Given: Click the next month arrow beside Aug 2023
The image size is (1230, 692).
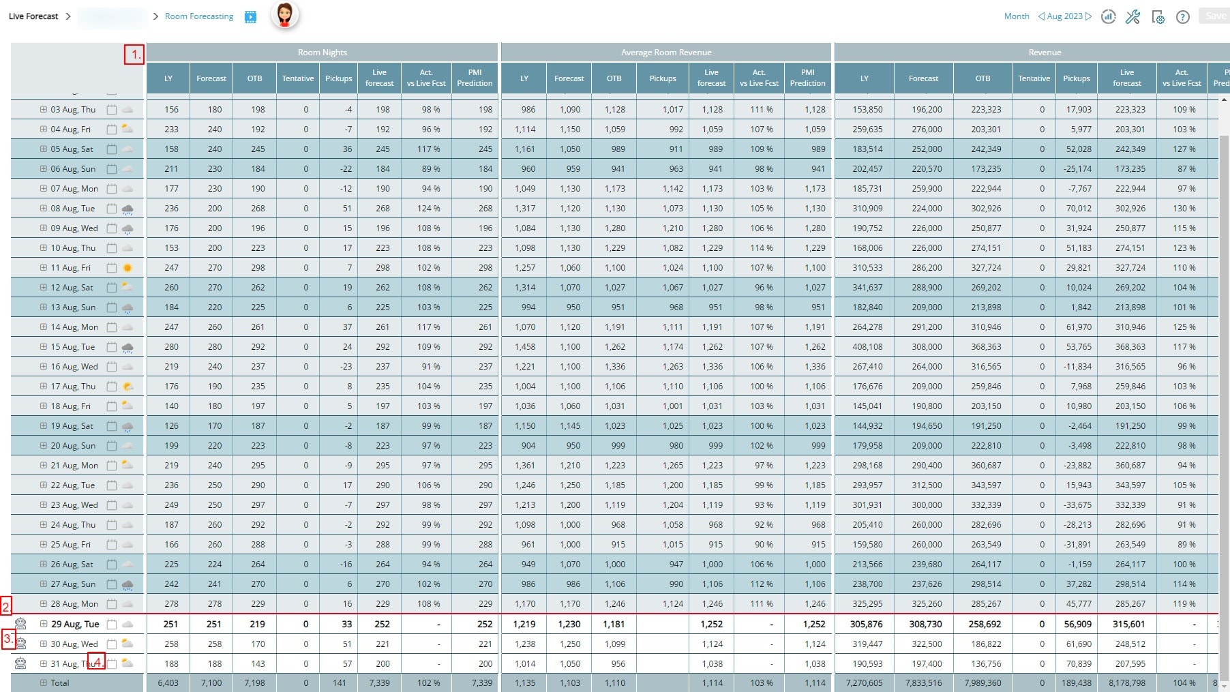Looking at the screenshot, I should coord(1087,16).
